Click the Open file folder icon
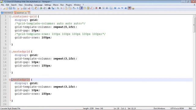 pyautogui.click(x=7, y=8)
